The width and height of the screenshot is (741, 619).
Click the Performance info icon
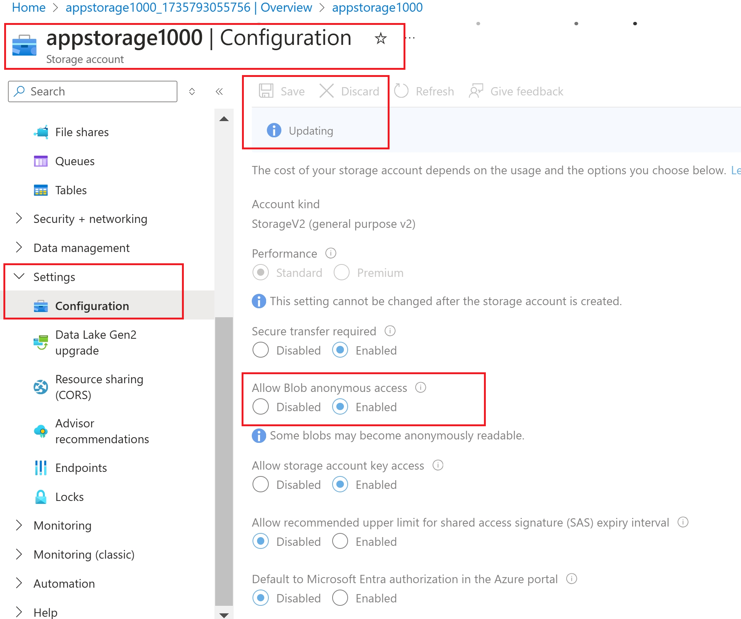331,253
